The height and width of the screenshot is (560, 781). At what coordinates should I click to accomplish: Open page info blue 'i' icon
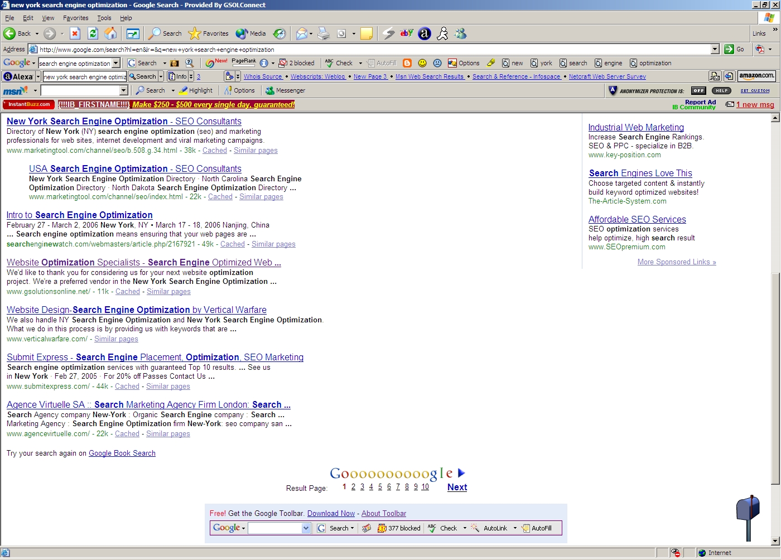point(264,63)
